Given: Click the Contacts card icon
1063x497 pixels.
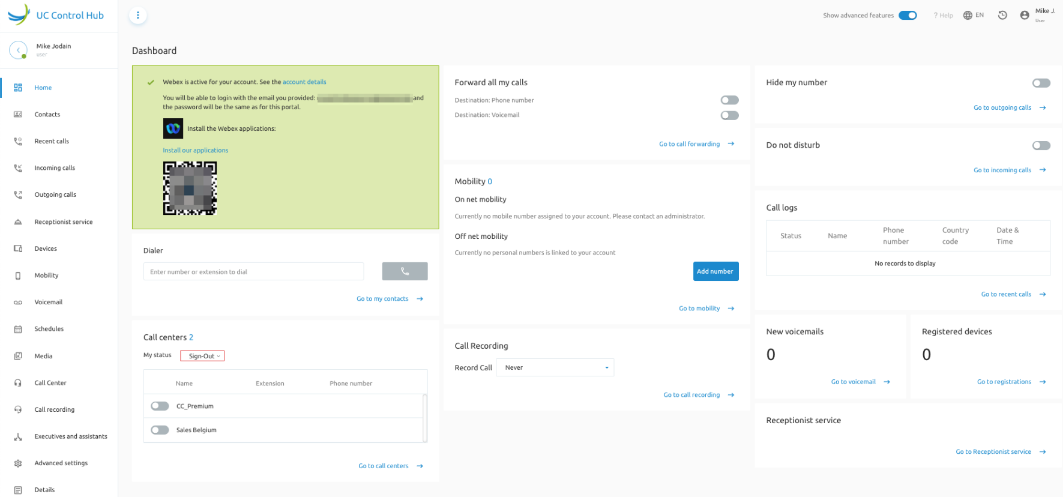Looking at the screenshot, I should tap(18, 115).
